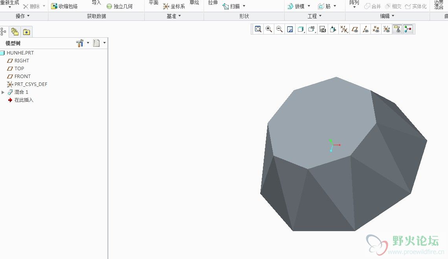The width and height of the screenshot is (448, 259).
Task: Click the 坐标系 coordinate system button
Action: click(x=174, y=6)
